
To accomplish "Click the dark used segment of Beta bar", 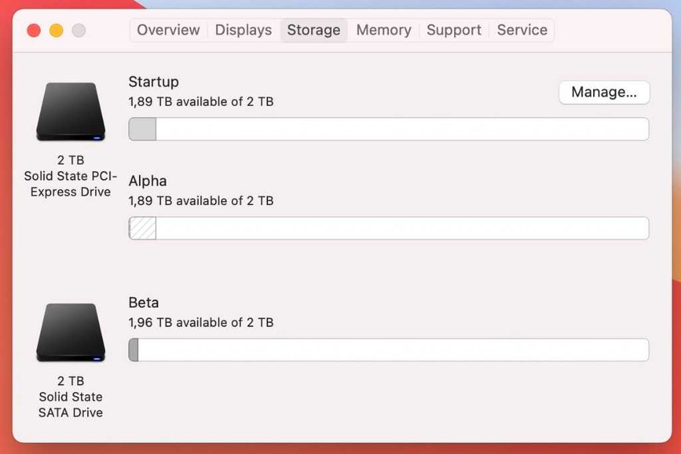I will pyautogui.click(x=133, y=350).
